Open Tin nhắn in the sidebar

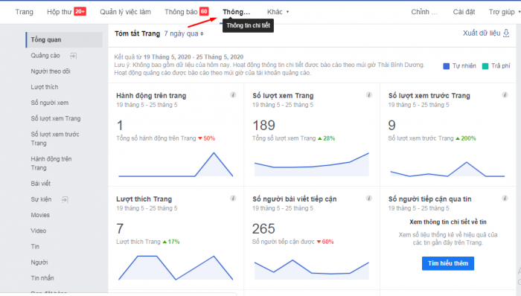click(42, 278)
